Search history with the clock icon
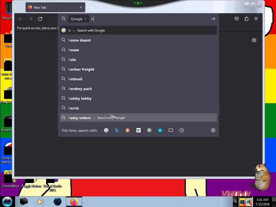The image size is (276, 207). (x=181, y=130)
